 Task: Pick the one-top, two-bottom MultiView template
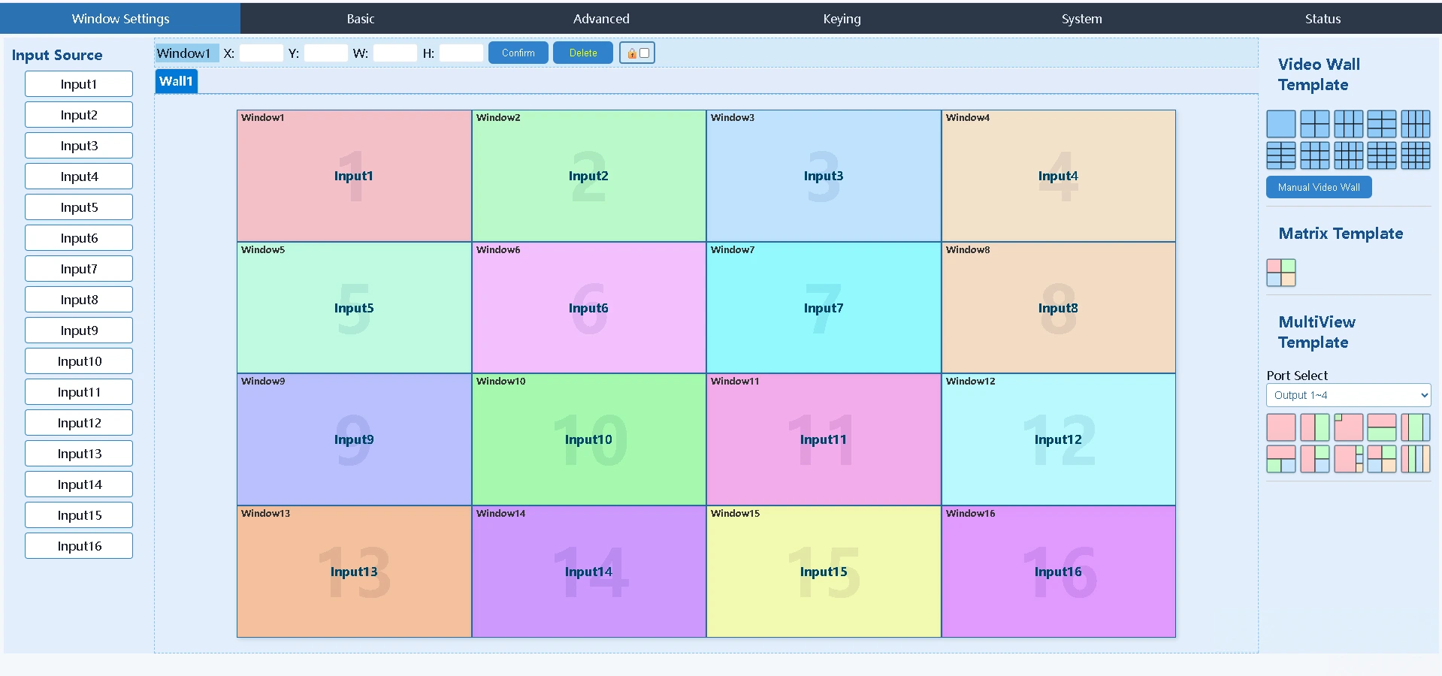point(1281,459)
